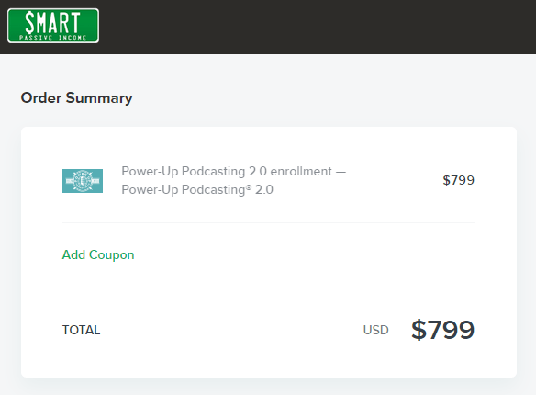Click the divider line below the product row
Viewport: 536px width, 395px height.
click(x=269, y=222)
